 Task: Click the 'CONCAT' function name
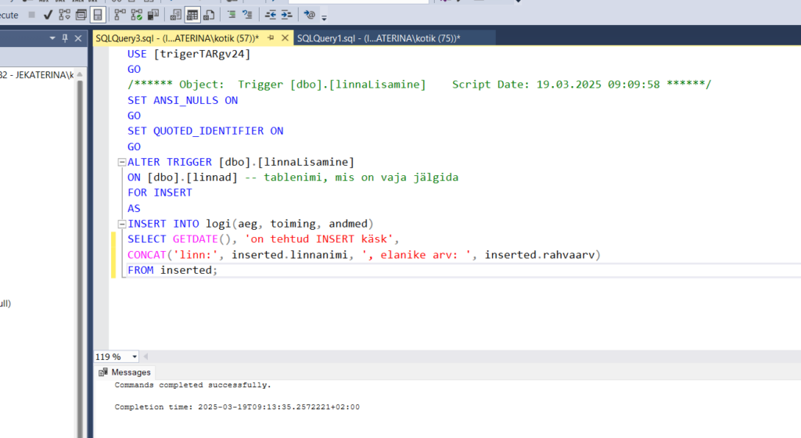pyautogui.click(x=146, y=255)
